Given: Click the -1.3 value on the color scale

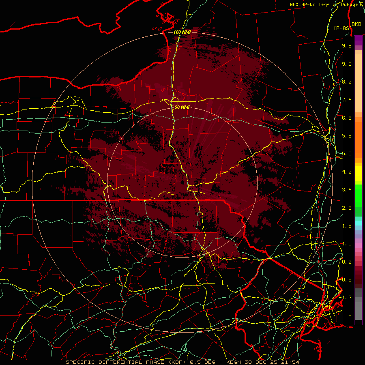Looking at the screenshot, I should tap(345, 298).
